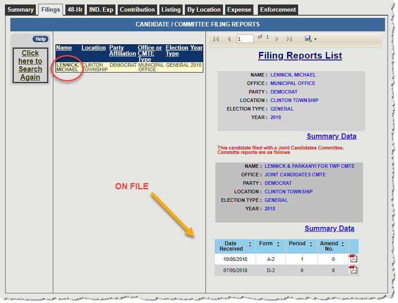Click the page number input field
This screenshot has height=303, width=398.
pyautogui.click(x=245, y=39)
